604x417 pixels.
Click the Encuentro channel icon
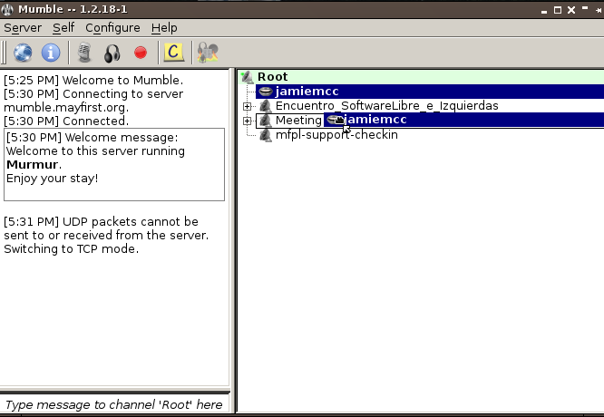tap(266, 106)
